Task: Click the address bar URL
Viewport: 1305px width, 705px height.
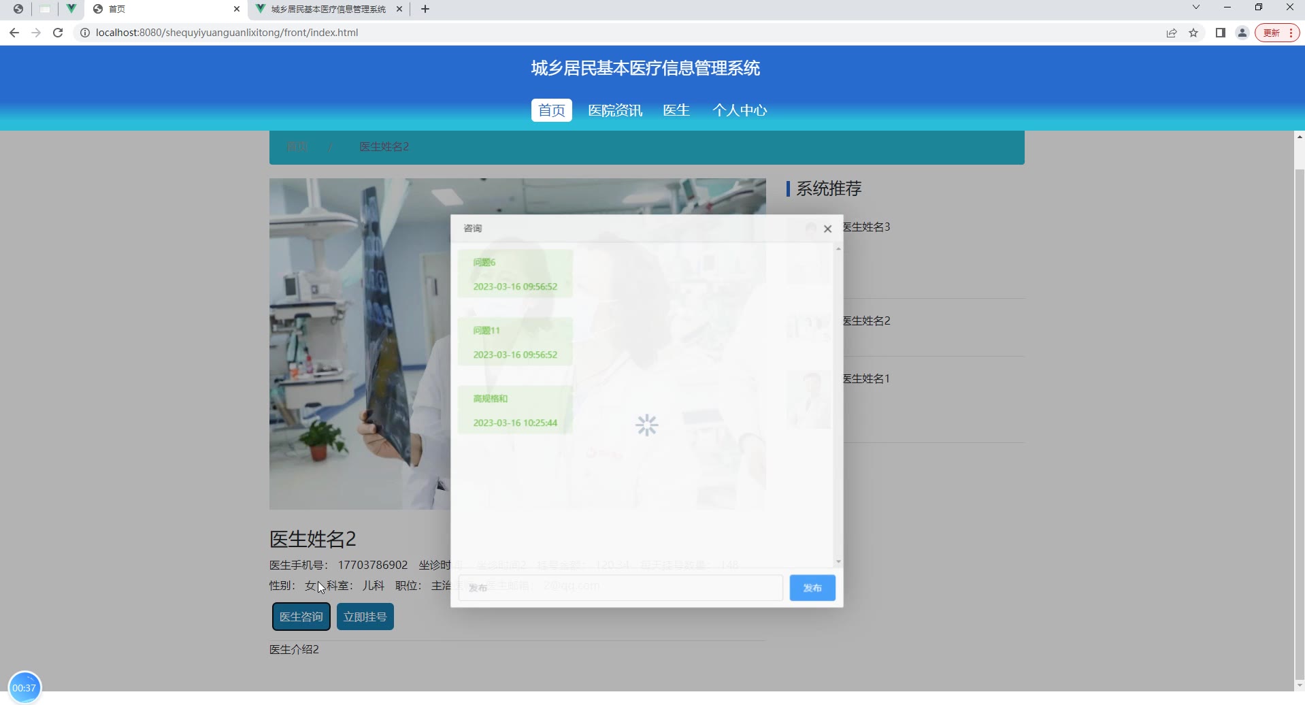Action: 227,33
